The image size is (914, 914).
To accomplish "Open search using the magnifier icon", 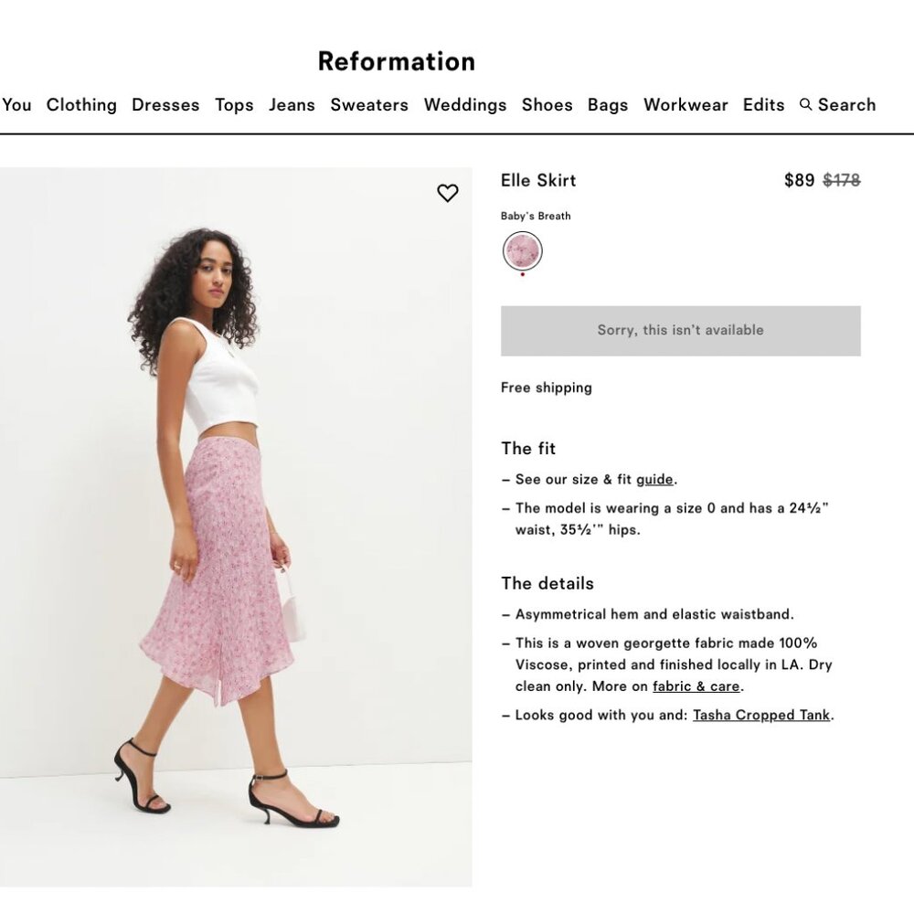I will coord(837,104).
